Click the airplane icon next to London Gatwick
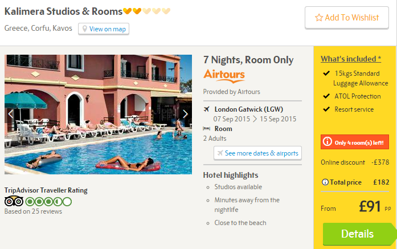This screenshot has height=249, width=397. [207, 109]
